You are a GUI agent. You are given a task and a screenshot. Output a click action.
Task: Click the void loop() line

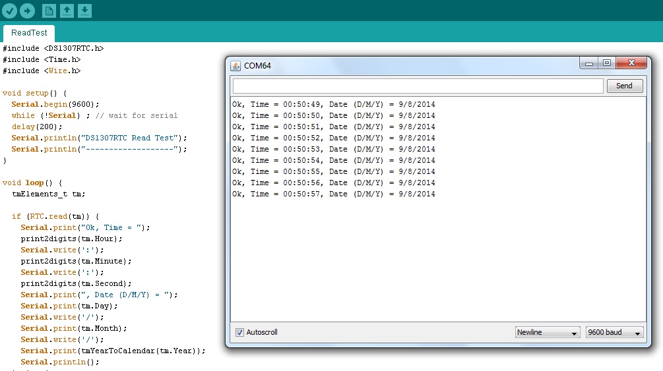tap(32, 183)
